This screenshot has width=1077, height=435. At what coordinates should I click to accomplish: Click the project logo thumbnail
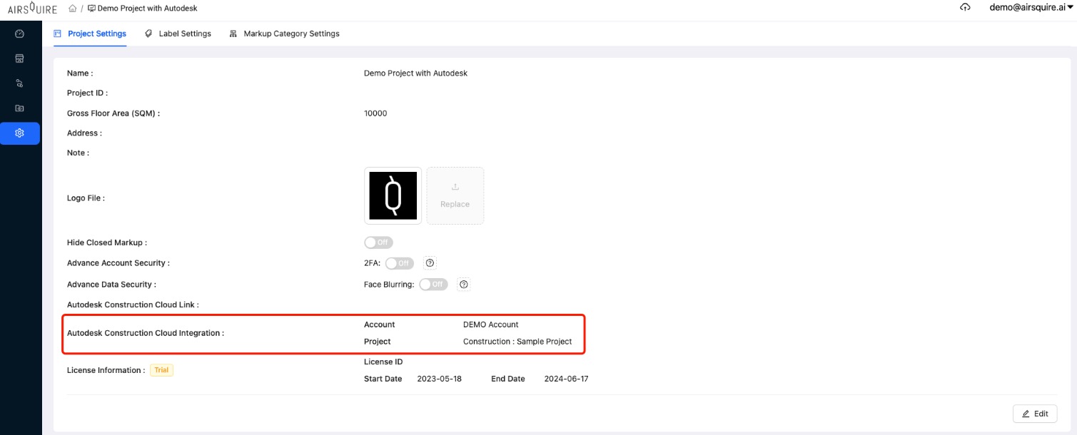393,195
